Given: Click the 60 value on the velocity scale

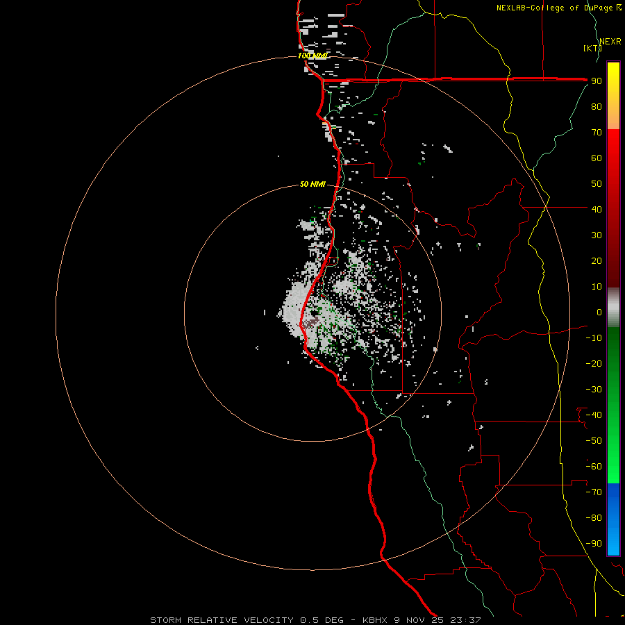Looking at the screenshot, I should [597, 158].
